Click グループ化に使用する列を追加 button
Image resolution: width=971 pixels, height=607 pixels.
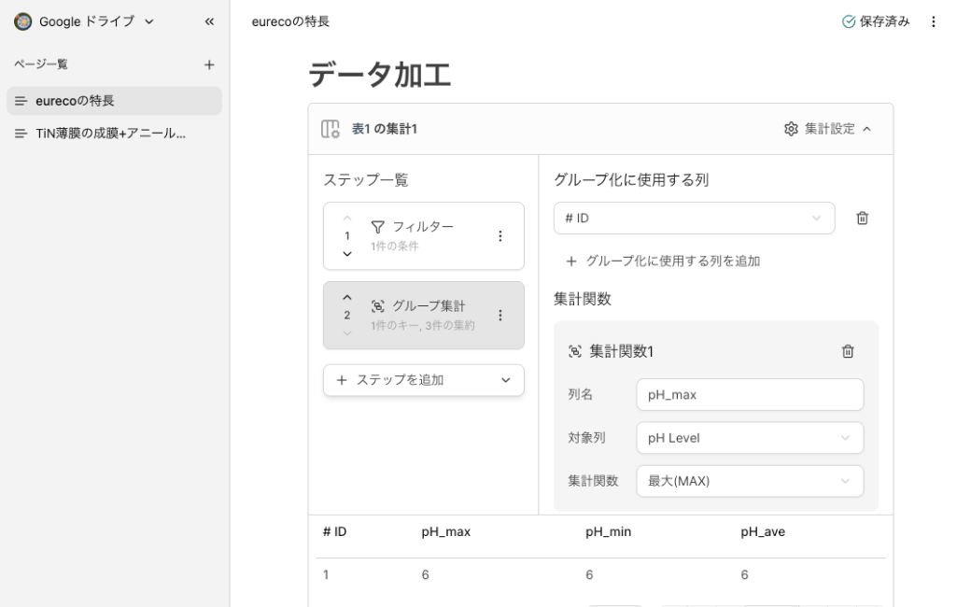(x=663, y=261)
